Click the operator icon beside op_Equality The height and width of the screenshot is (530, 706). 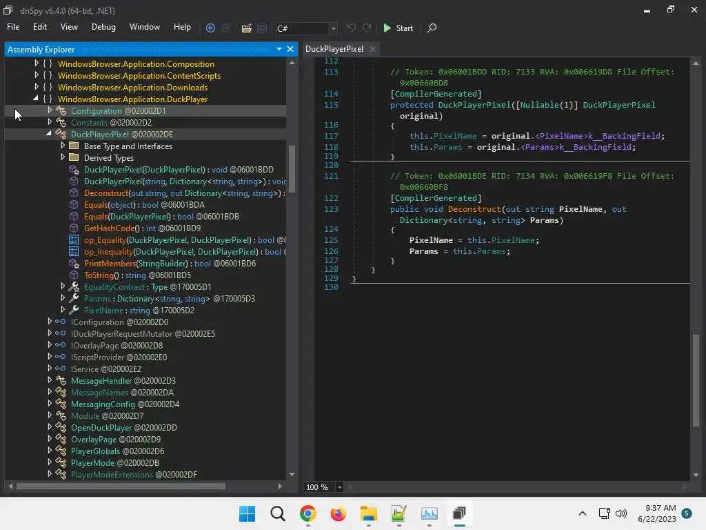click(x=73, y=239)
